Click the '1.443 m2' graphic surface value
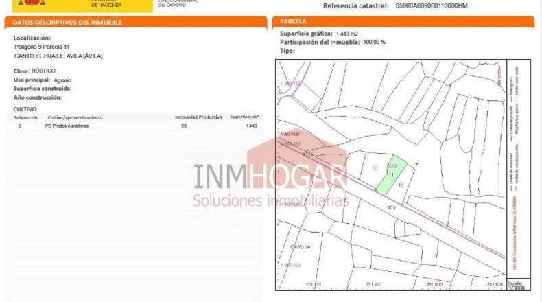Viewport: 542px width, 302px height. (347, 34)
